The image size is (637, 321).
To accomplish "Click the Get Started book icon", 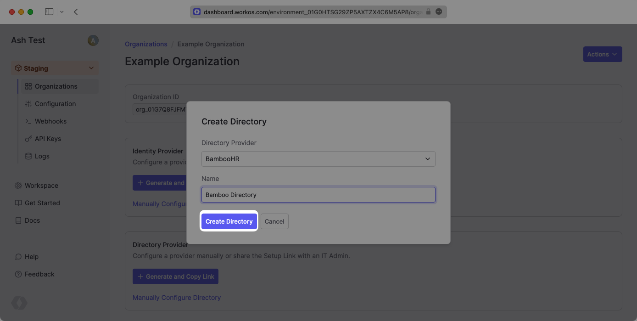I will click(x=18, y=203).
